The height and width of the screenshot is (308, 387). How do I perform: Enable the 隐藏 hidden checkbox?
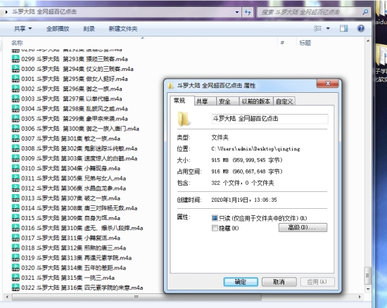[215, 228]
